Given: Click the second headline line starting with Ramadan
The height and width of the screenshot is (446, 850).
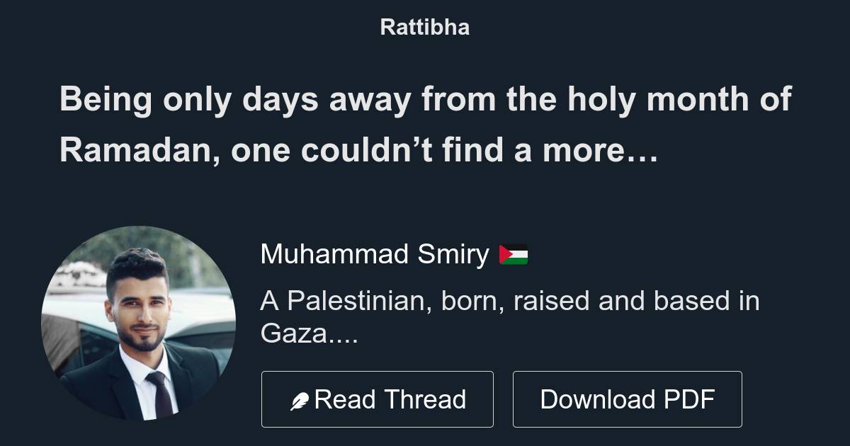Looking at the screenshot, I should [x=359, y=150].
